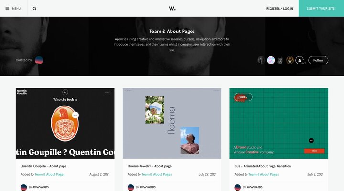The width and height of the screenshot is (344, 191).
Task: Go to the W. logo homepage
Action: click(x=172, y=8)
